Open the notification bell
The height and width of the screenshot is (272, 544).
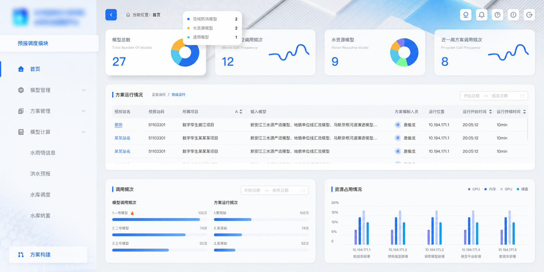click(x=481, y=15)
